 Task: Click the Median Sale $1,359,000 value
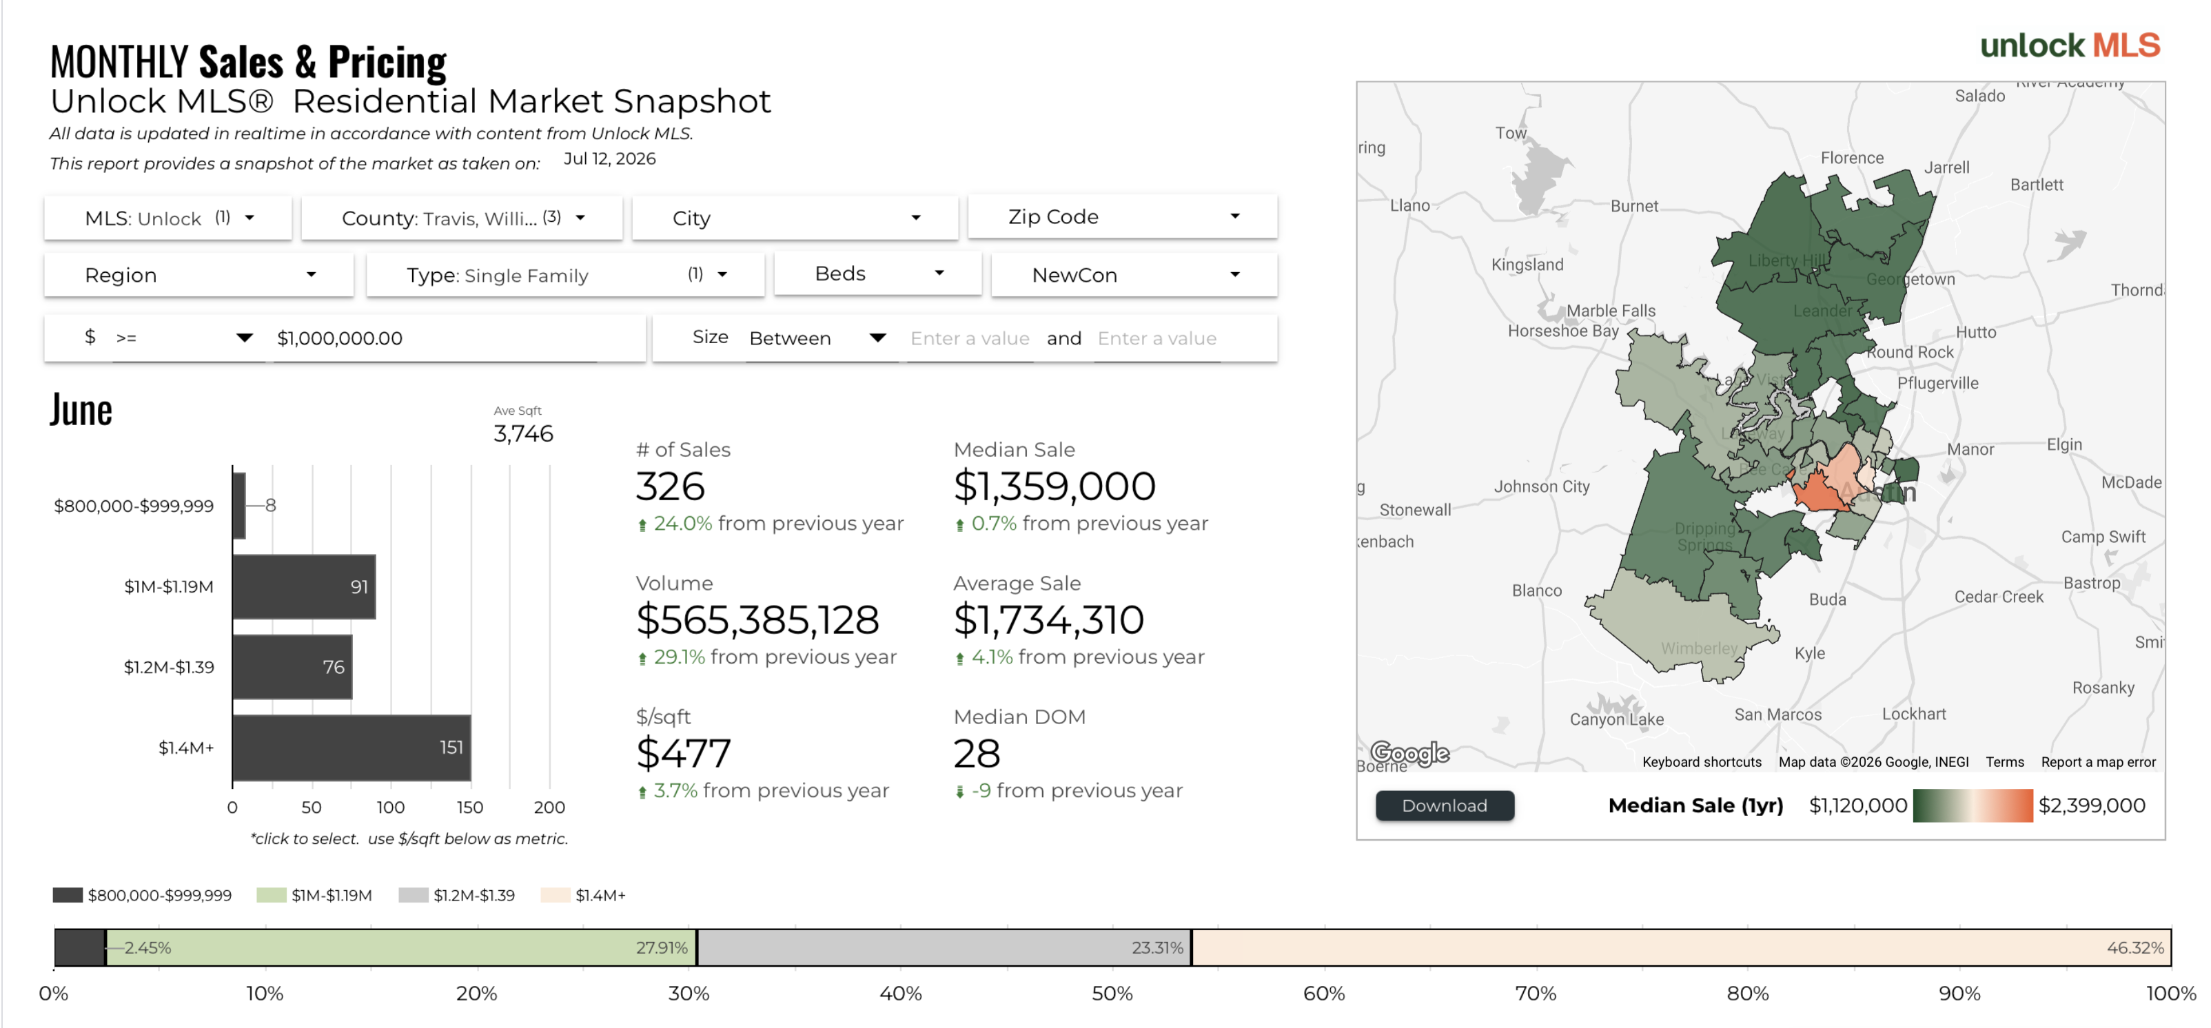1054,486
